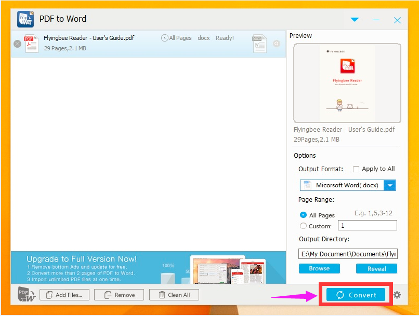Click the PDF to Word logo in the bottom bar

click(26, 294)
